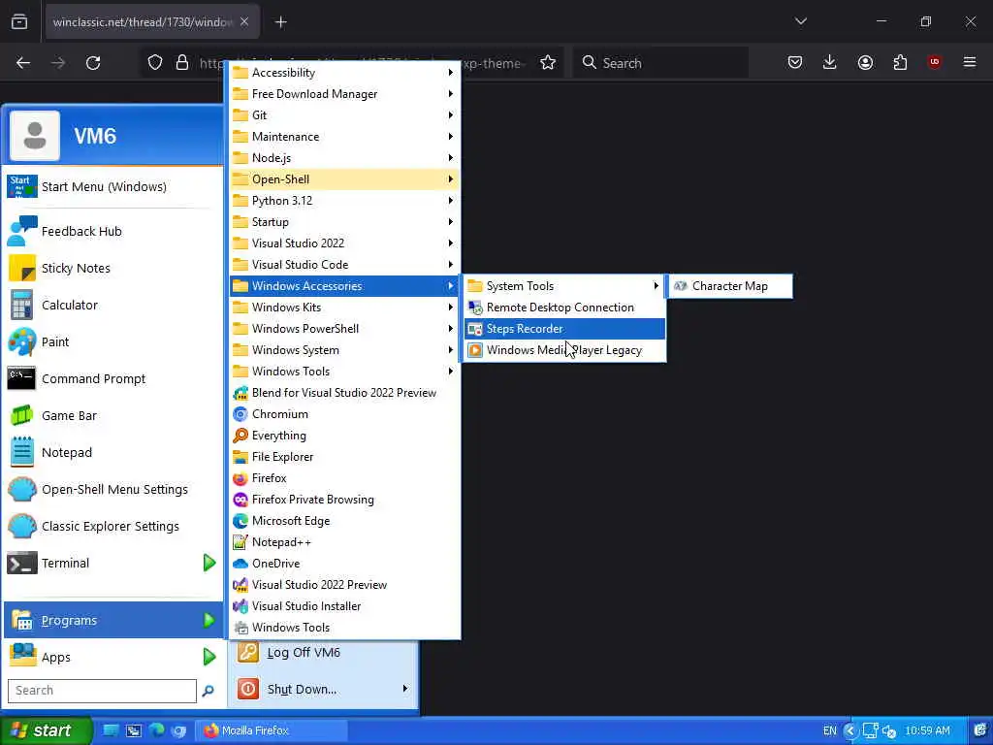Expand the Open-Shell folder

tap(344, 179)
